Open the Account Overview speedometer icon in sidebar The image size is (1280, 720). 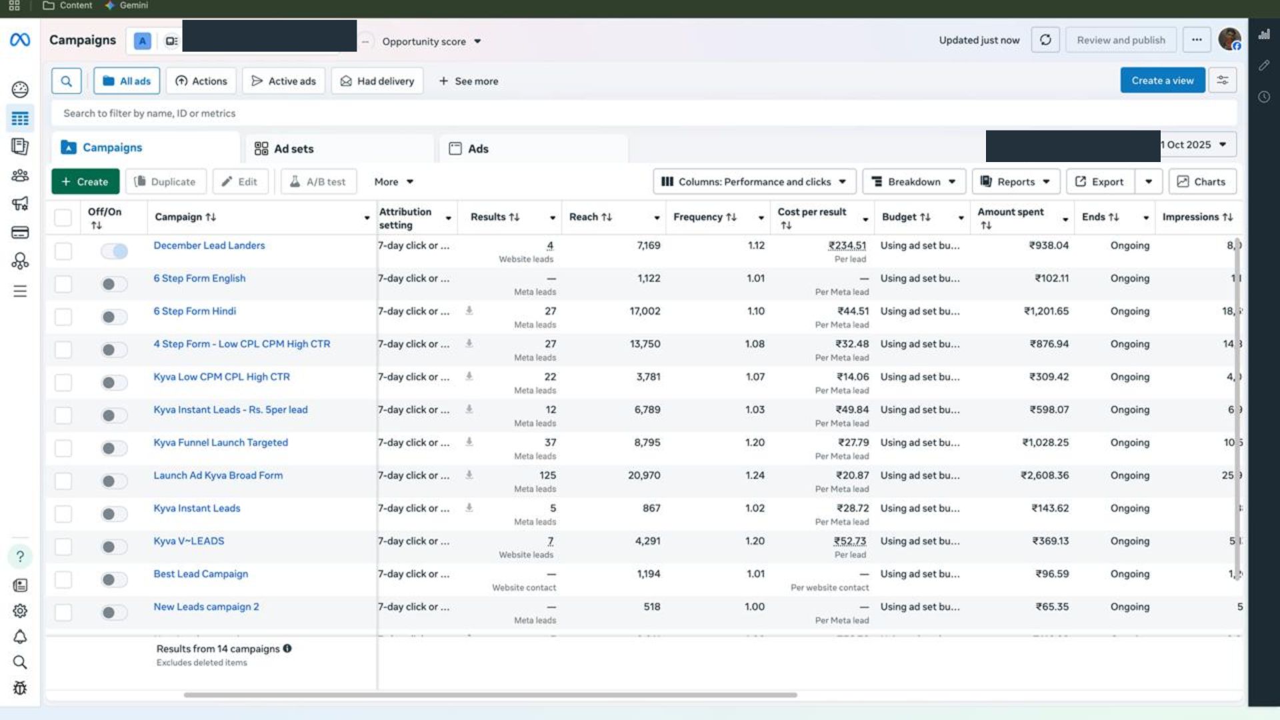(20, 89)
